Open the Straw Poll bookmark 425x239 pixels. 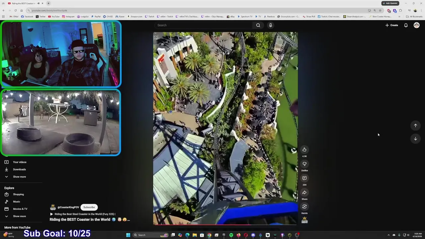point(309,16)
